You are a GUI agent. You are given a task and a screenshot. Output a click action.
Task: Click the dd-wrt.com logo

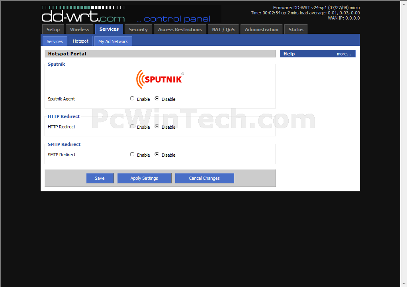click(83, 14)
